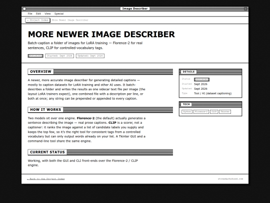Click the window close box at top-left
This screenshot has width=270, height=203.
24,9
